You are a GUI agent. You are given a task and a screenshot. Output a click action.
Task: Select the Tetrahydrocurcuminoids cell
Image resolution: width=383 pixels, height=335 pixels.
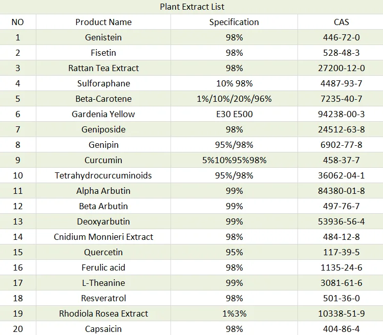coord(103,175)
